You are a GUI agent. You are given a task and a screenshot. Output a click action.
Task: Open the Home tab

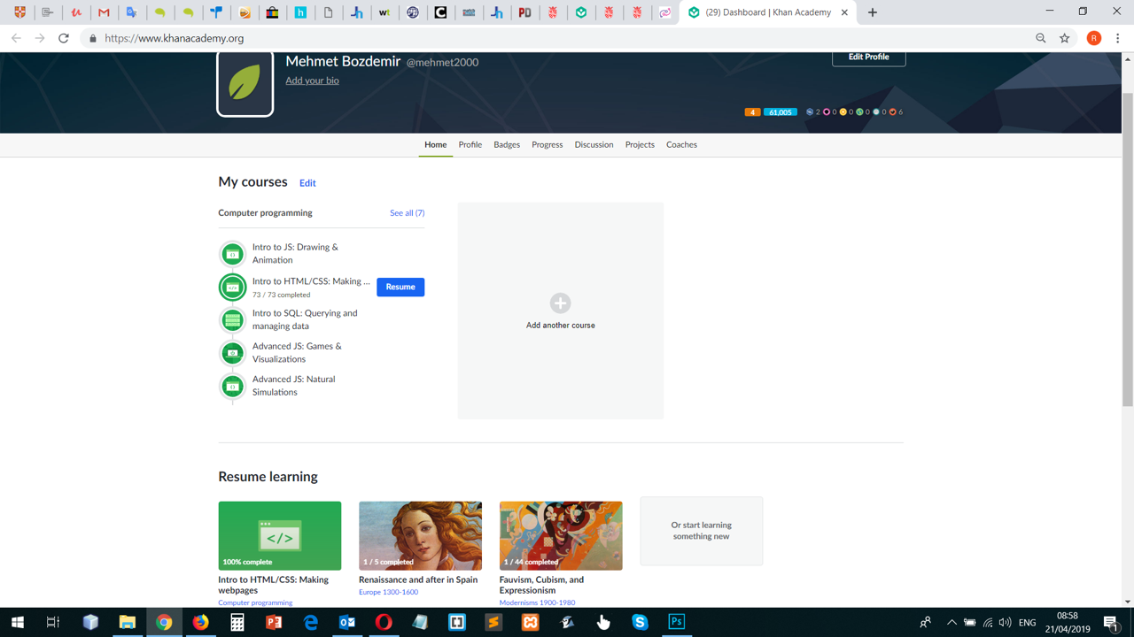[x=435, y=144]
